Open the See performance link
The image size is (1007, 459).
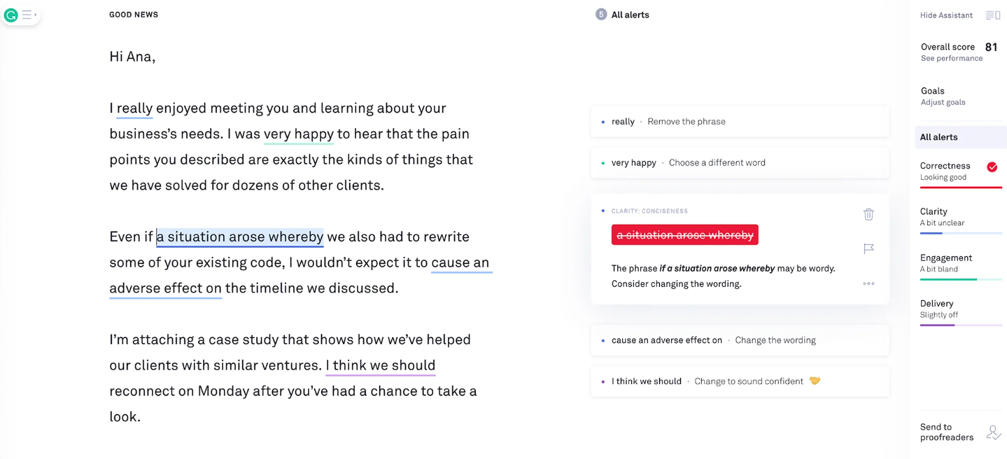[x=951, y=59]
